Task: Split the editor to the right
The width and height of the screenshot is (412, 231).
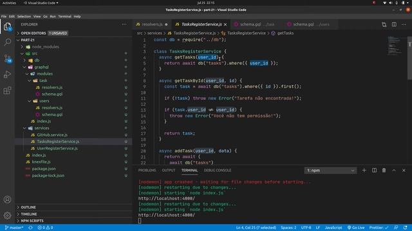Action: 394,24
